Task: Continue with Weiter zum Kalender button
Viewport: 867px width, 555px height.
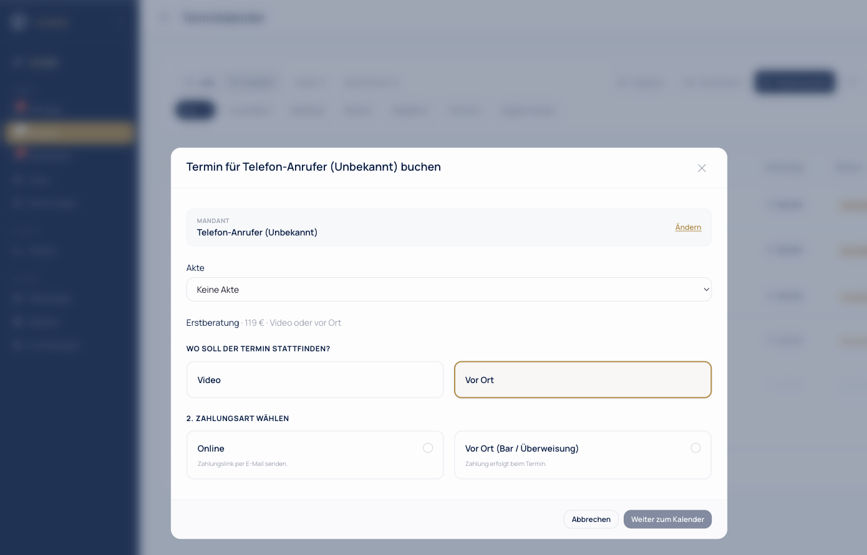Action: (667, 519)
